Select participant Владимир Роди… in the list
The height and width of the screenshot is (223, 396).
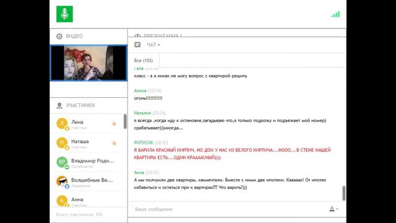87,162
